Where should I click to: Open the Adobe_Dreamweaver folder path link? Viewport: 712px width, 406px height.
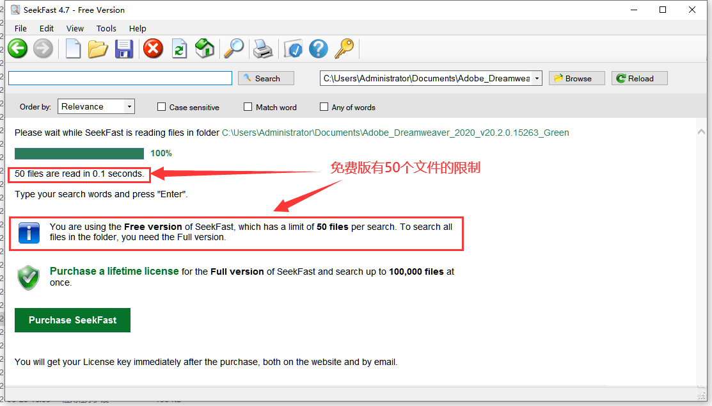click(x=395, y=133)
